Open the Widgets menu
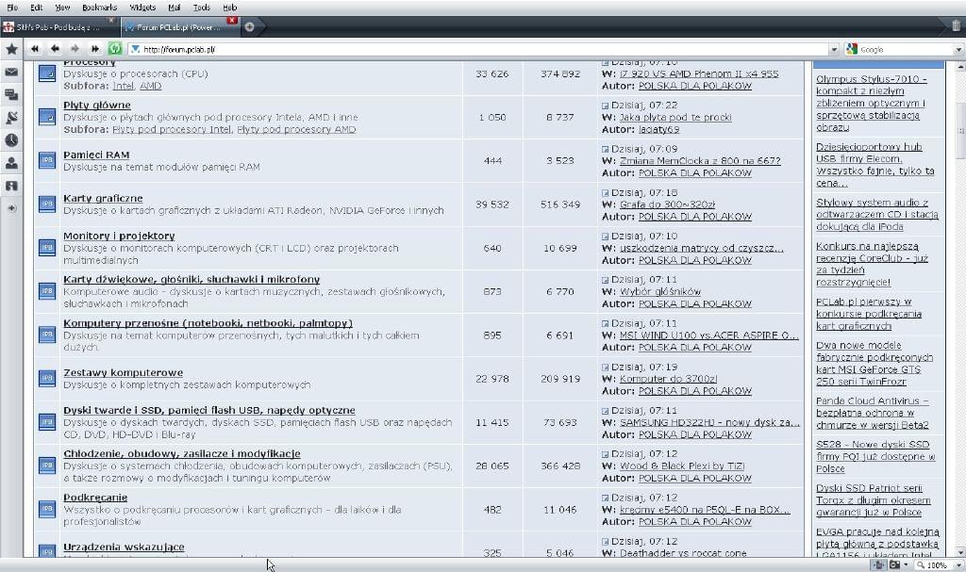This screenshot has height=572, width=966. (x=142, y=7)
